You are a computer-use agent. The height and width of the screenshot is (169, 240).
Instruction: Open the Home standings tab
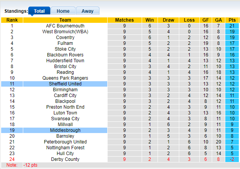tap(63, 11)
